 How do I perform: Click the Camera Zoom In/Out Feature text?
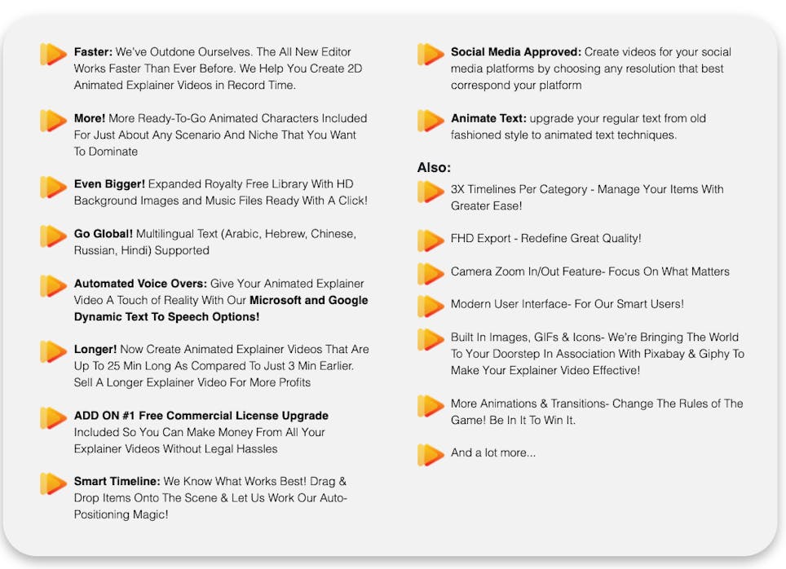[x=589, y=271]
